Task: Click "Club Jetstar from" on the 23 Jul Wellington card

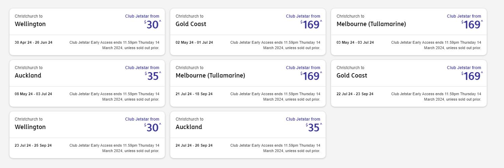Action: click(142, 119)
